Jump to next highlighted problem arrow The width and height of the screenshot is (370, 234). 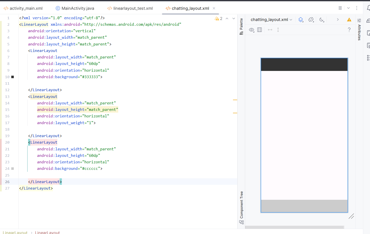pyautogui.click(x=234, y=18)
